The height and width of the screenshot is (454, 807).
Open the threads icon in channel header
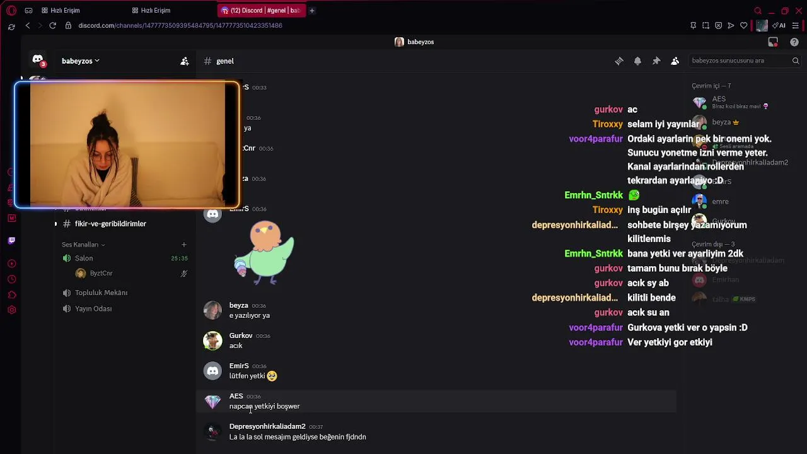point(619,61)
